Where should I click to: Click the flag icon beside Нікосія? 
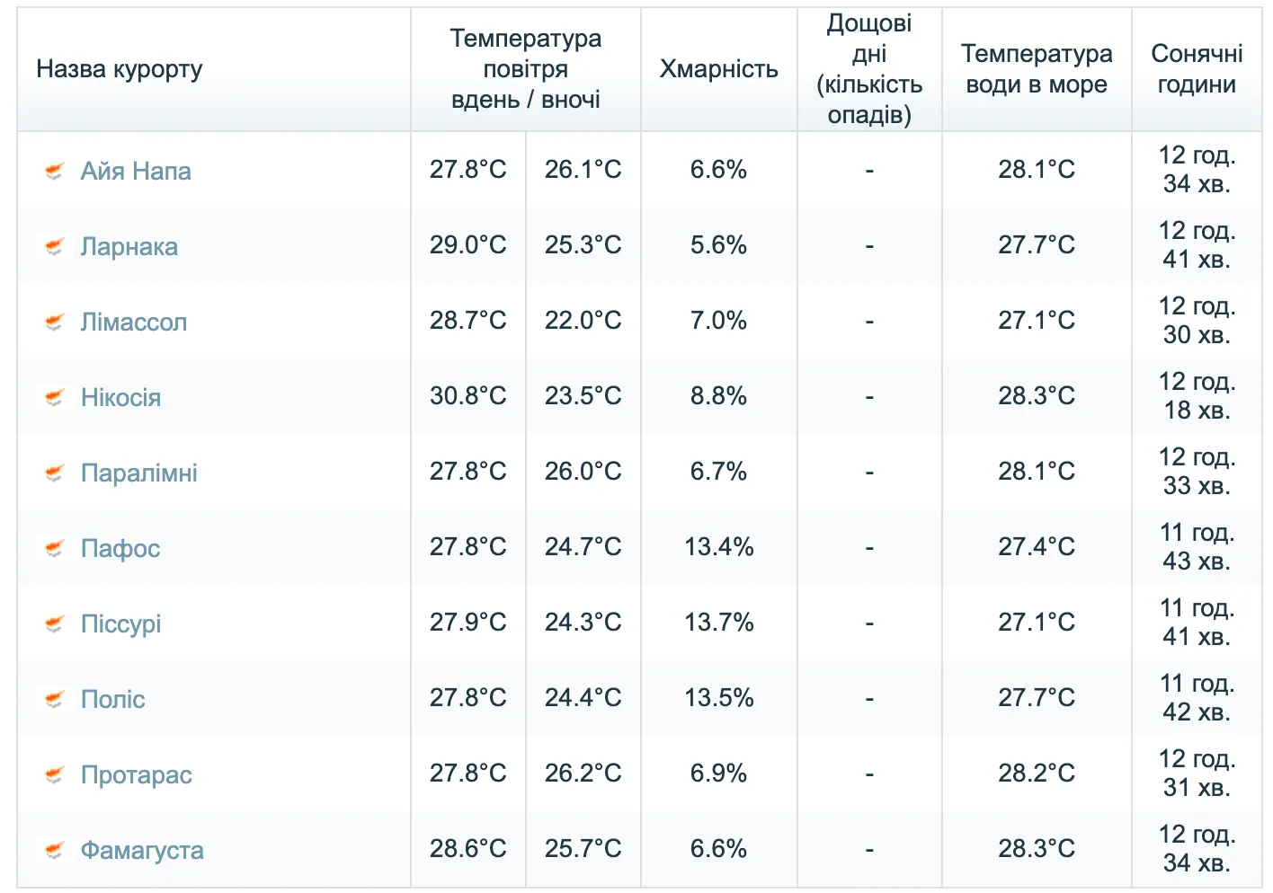pyautogui.click(x=55, y=397)
